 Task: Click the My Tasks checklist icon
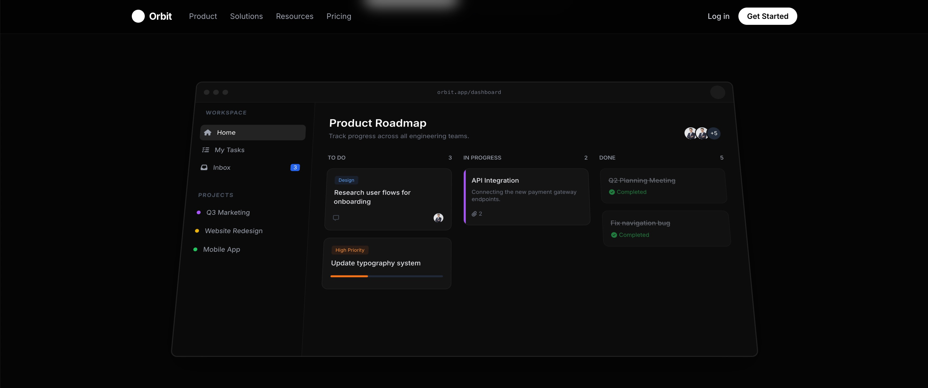tap(206, 150)
